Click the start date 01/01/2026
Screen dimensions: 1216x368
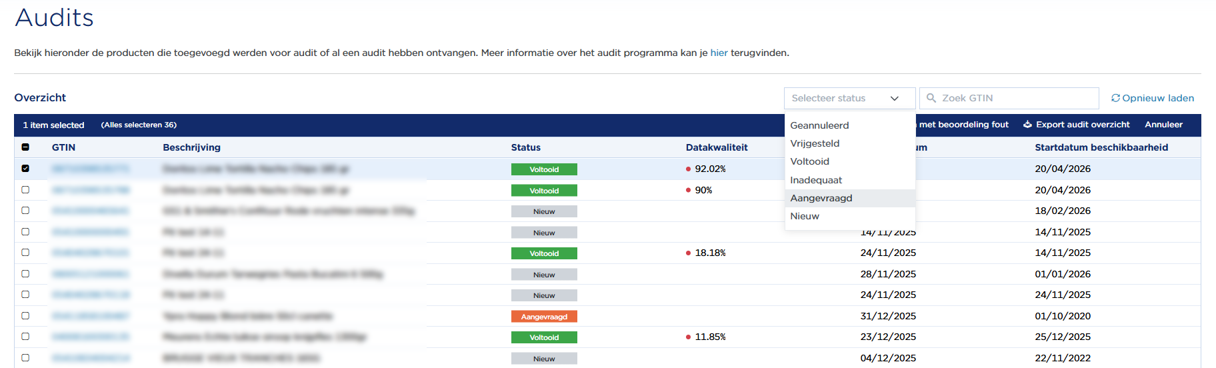1063,274
